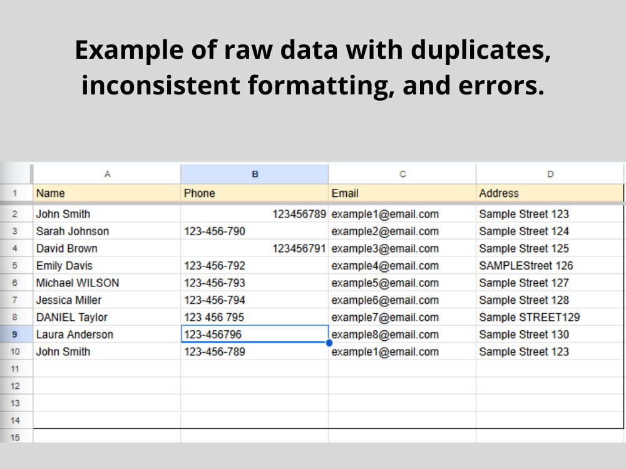This screenshot has width=626, height=469.
Task: Select row 12 header
Action: (x=16, y=386)
